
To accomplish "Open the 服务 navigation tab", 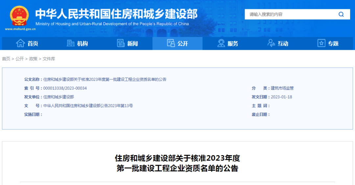I will coord(228,43).
